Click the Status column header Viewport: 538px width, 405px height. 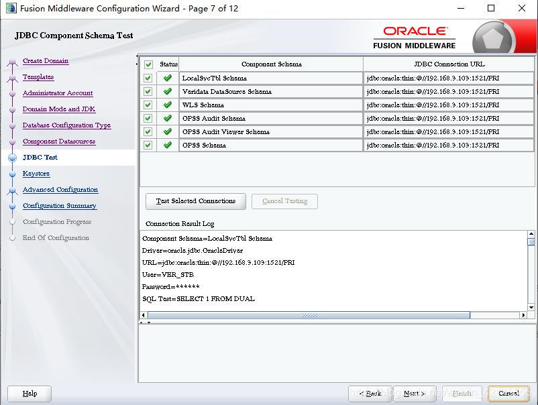pyautogui.click(x=168, y=64)
